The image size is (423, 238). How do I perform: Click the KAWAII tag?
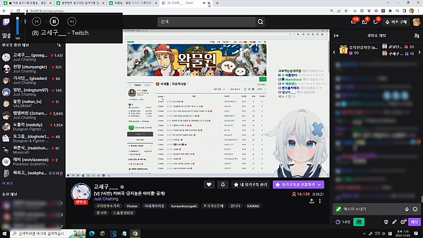click(x=253, y=206)
